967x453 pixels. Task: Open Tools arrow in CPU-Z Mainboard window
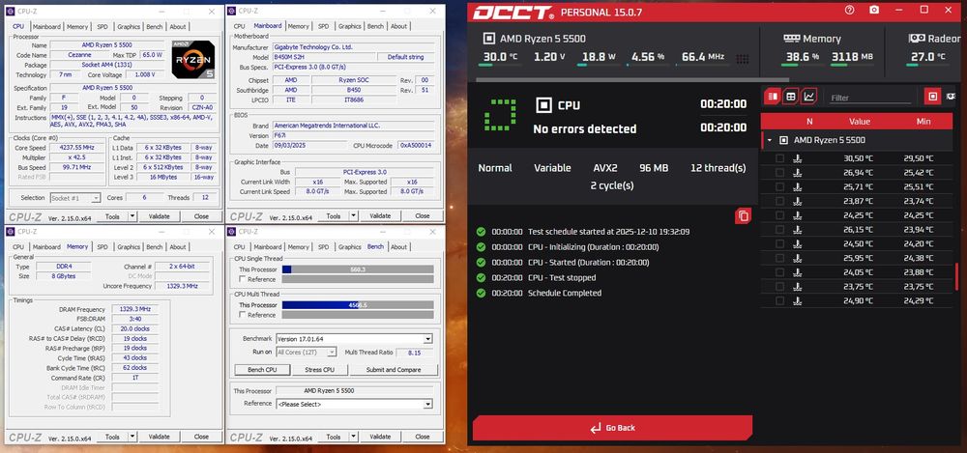pos(353,216)
